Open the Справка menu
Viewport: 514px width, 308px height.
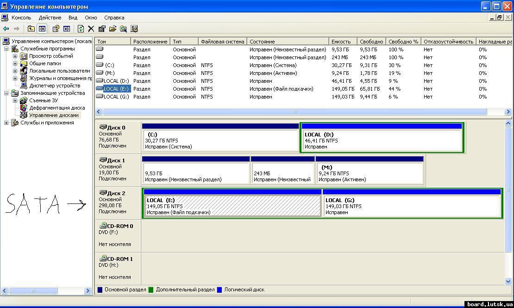(x=114, y=18)
